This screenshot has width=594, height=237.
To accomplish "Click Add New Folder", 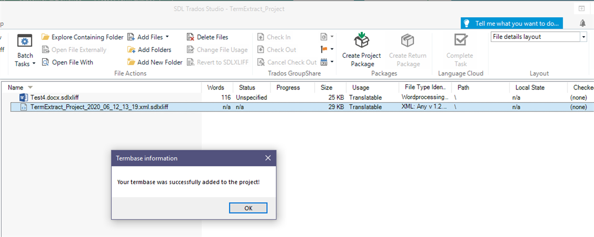I will 154,62.
